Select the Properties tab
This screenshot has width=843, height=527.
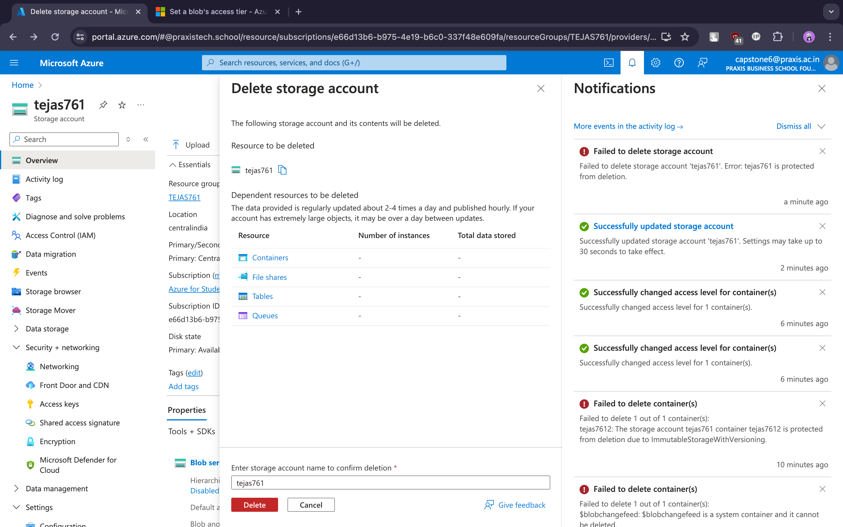(187, 410)
